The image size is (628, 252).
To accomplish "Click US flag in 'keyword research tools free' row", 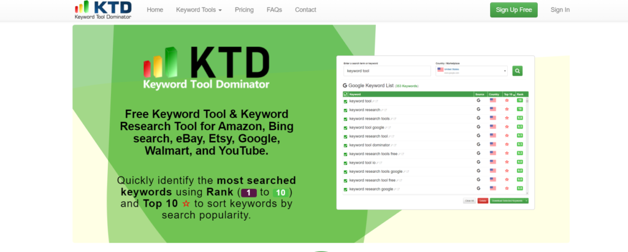I will [x=492, y=153].
